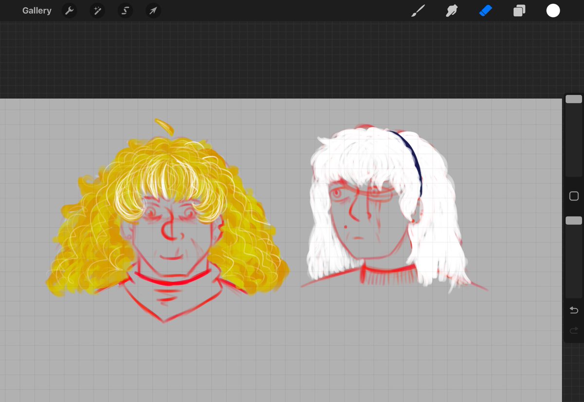The height and width of the screenshot is (402, 584).
Task: Undo the last stroke
Action: [574, 310]
